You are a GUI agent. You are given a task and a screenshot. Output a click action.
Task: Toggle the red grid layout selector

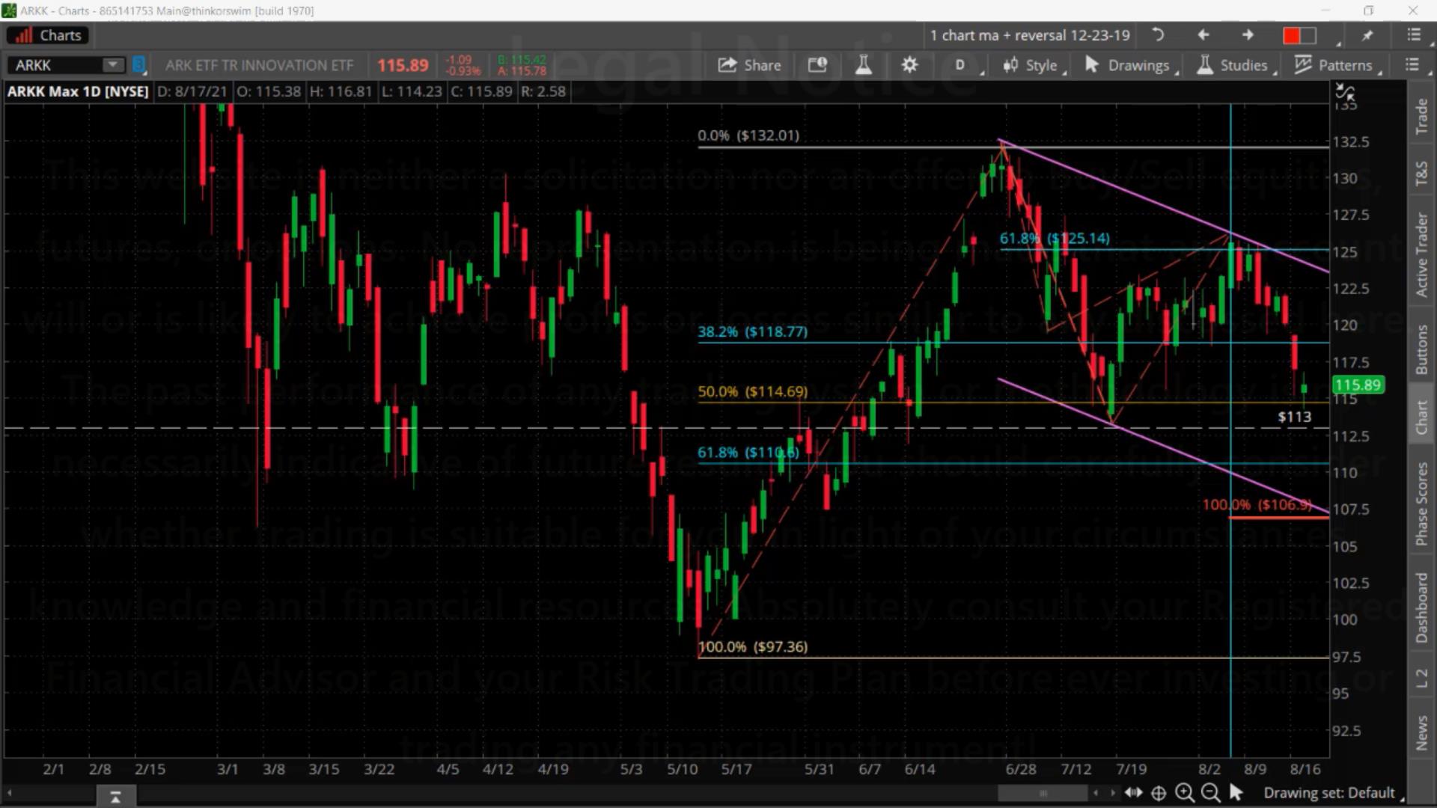tap(1299, 35)
